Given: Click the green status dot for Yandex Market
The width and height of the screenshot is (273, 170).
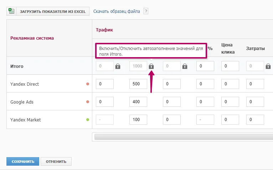Looking at the screenshot, I should point(88,120).
